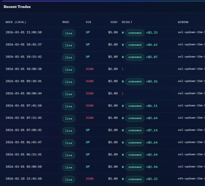The height and width of the screenshot is (186, 205).
Task: Click the live badge for 10:15:42 trade
Action: click(x=69, y=57)
